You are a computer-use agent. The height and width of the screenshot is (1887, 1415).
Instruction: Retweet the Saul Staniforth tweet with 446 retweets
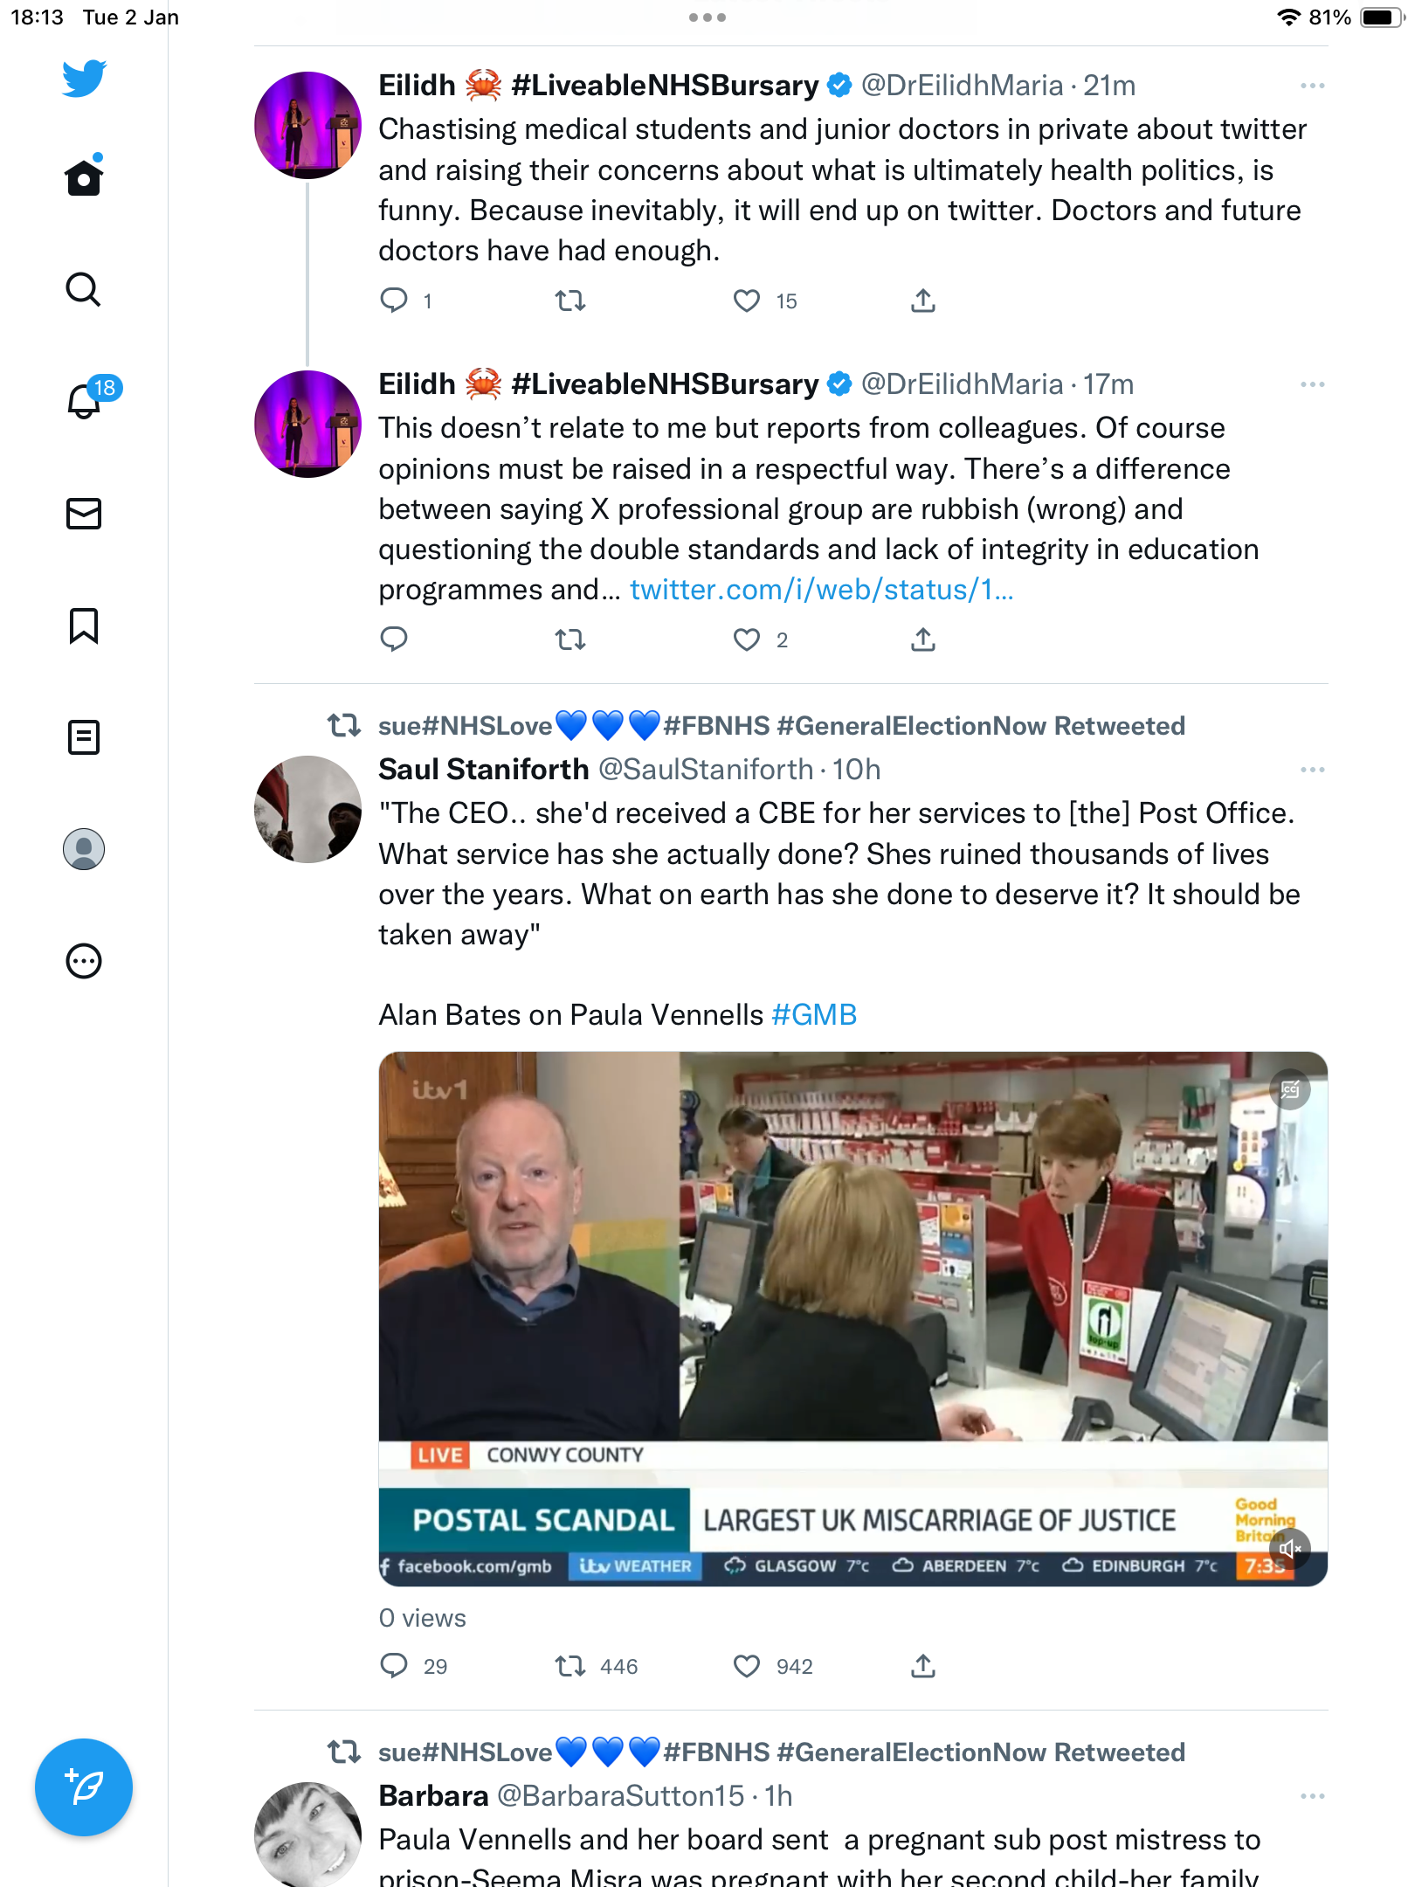coord(570,1666)
